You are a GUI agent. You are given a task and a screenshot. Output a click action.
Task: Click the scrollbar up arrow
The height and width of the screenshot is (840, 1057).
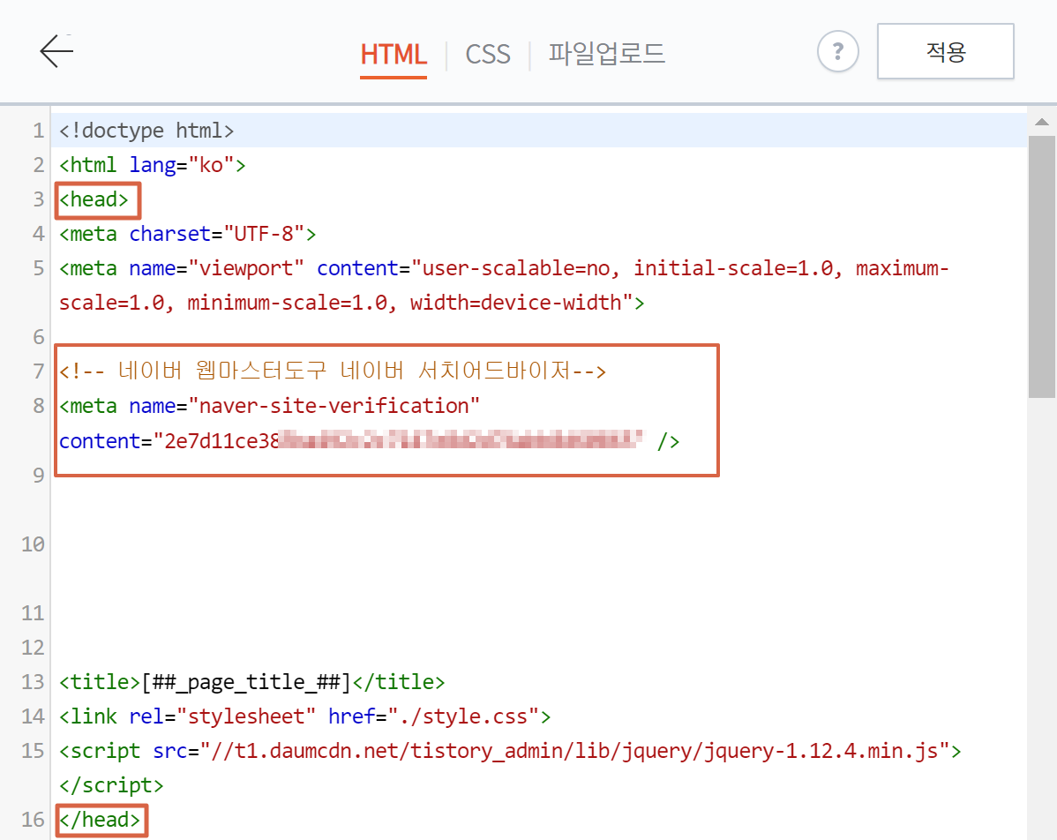click(x=1041, y=122)
